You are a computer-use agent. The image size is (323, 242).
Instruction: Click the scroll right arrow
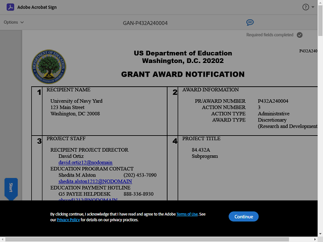[315, 239]
